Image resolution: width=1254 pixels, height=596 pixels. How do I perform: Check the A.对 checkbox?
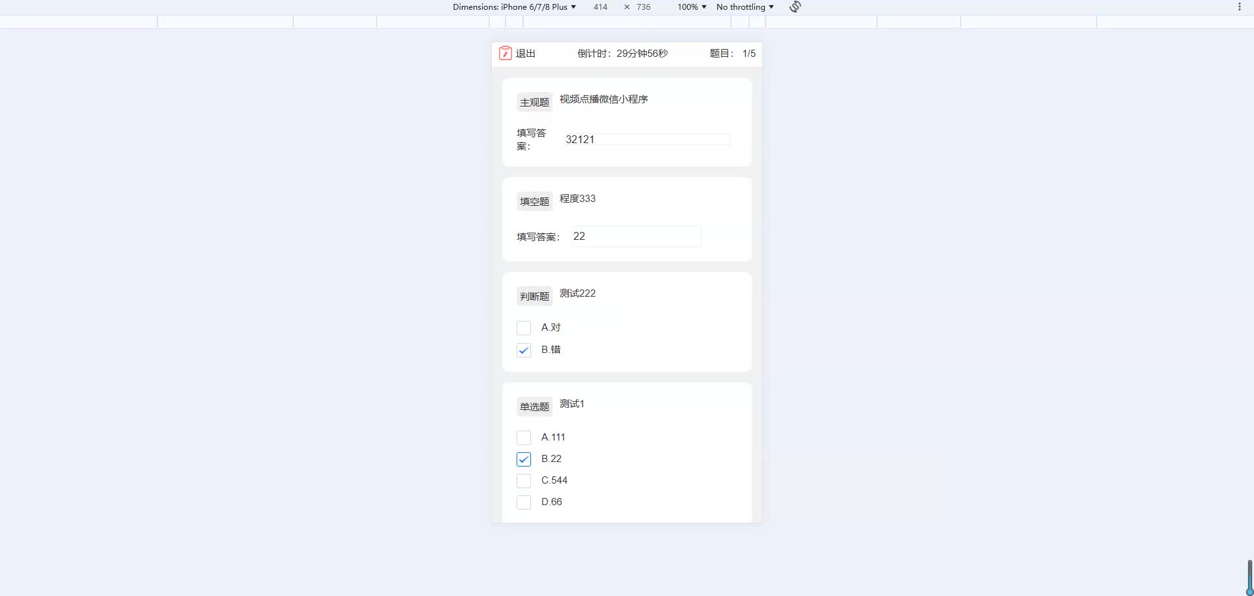(x=524, y=327)
